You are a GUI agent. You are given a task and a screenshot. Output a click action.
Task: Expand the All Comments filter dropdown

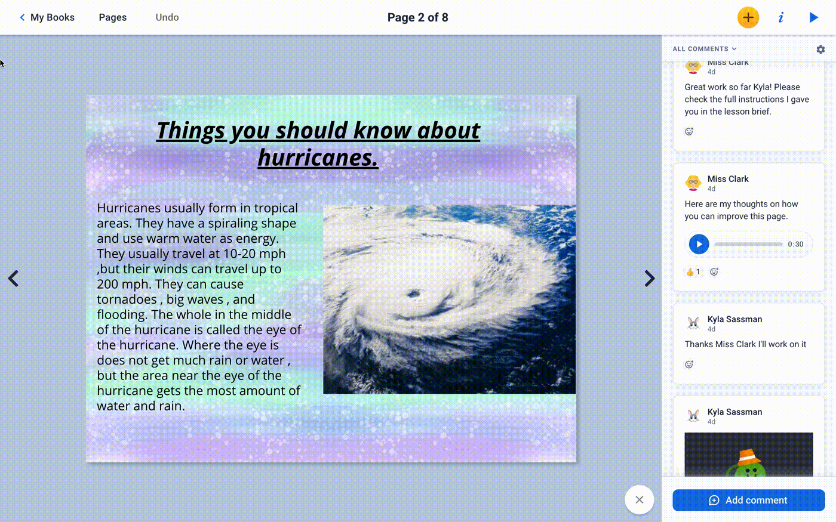point(705,49)
